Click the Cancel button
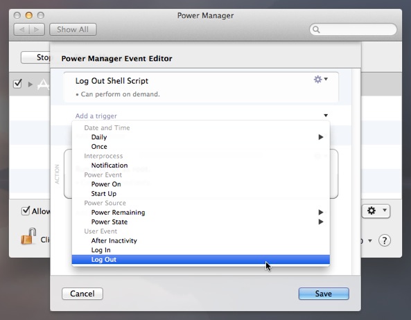This screenshot has width=411, height=320. pos(82,294)
